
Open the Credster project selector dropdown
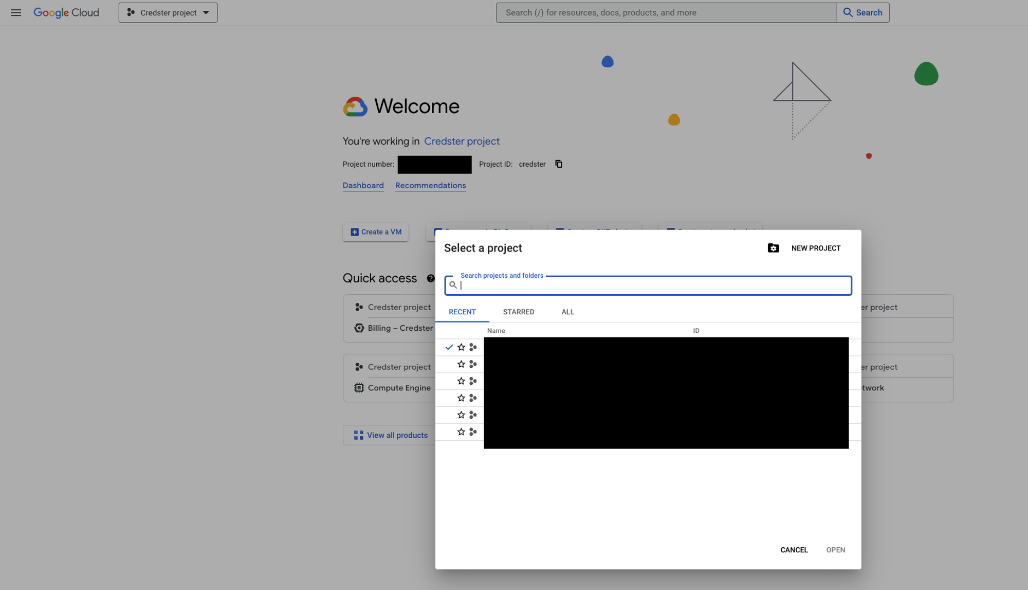point(168,12)
